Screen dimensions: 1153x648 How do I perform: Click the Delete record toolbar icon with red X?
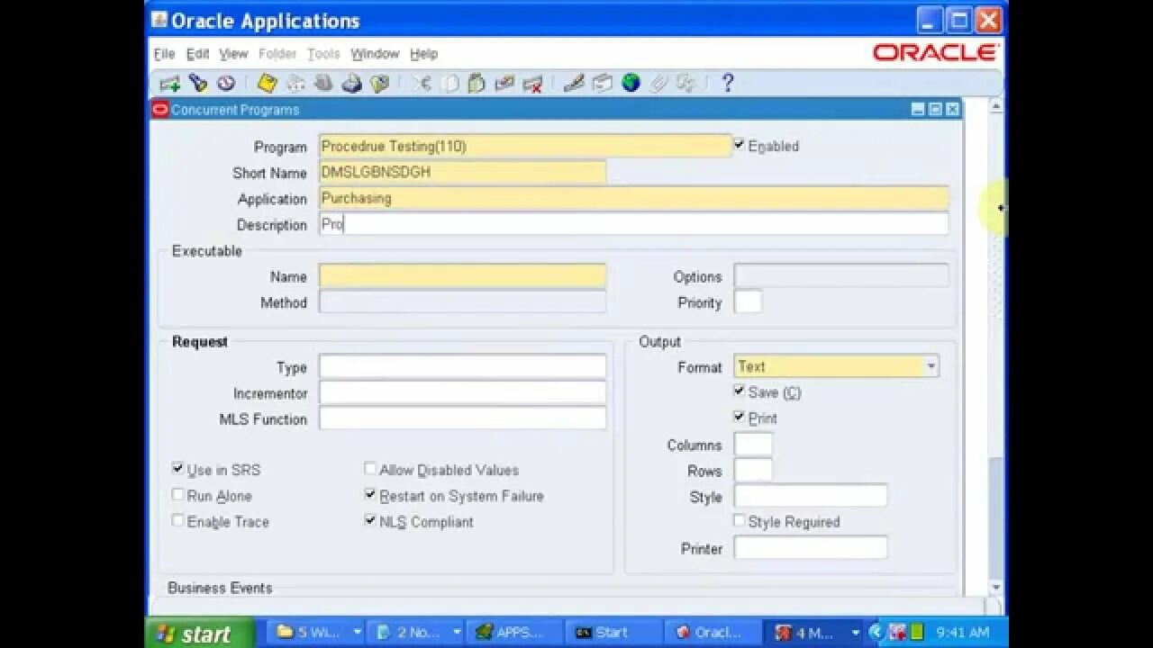(x=532, y=84)
